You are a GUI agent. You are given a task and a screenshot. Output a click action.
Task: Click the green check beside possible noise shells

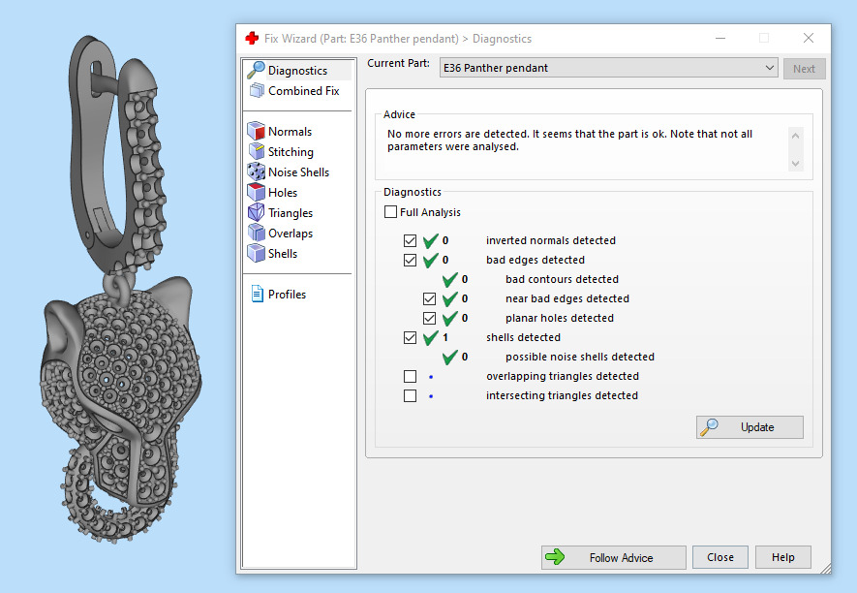pyautogui.click(x=450, y=357)
